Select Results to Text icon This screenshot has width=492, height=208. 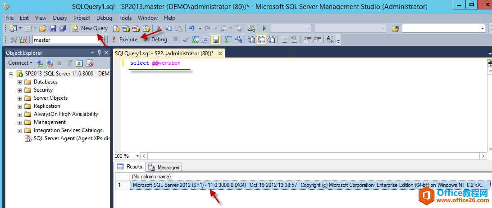251,40
